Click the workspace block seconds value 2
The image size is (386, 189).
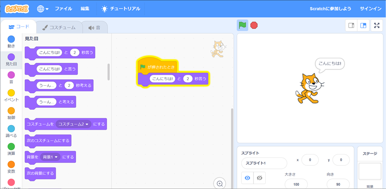188,79
